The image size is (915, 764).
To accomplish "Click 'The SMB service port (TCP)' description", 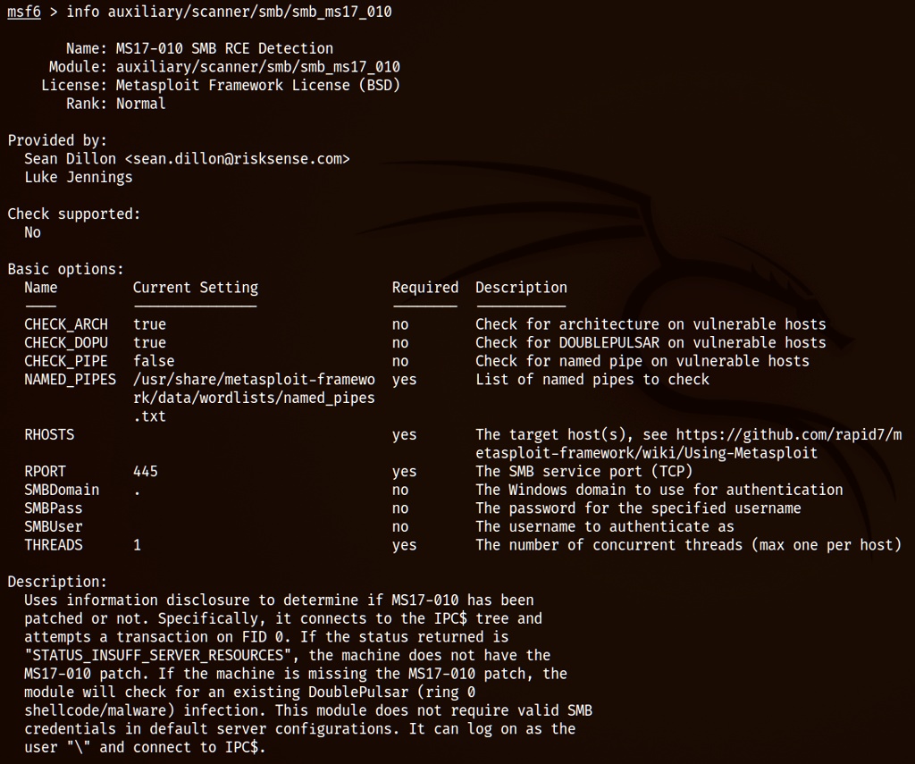I will pyautogui.click(x=583, y=472).
